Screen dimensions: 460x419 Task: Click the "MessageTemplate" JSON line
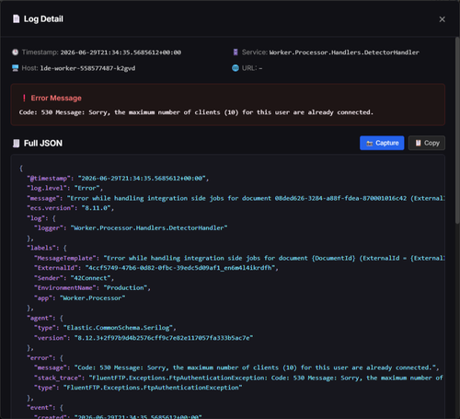tap(239, 258)
